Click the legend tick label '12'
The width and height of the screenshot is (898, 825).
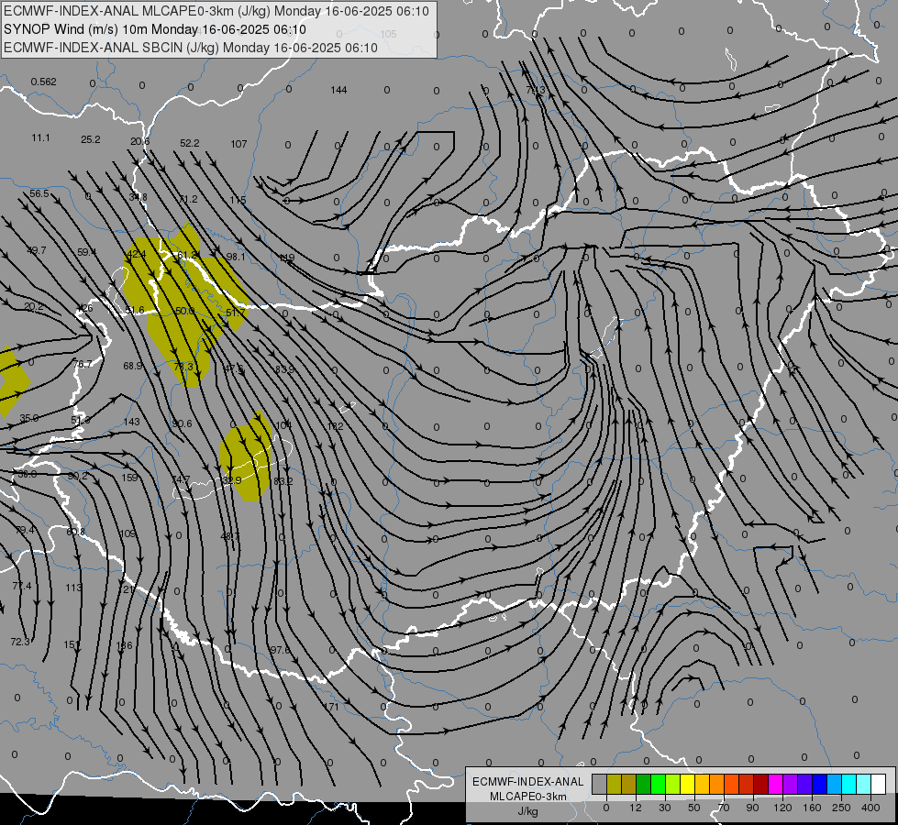point(636,808)
